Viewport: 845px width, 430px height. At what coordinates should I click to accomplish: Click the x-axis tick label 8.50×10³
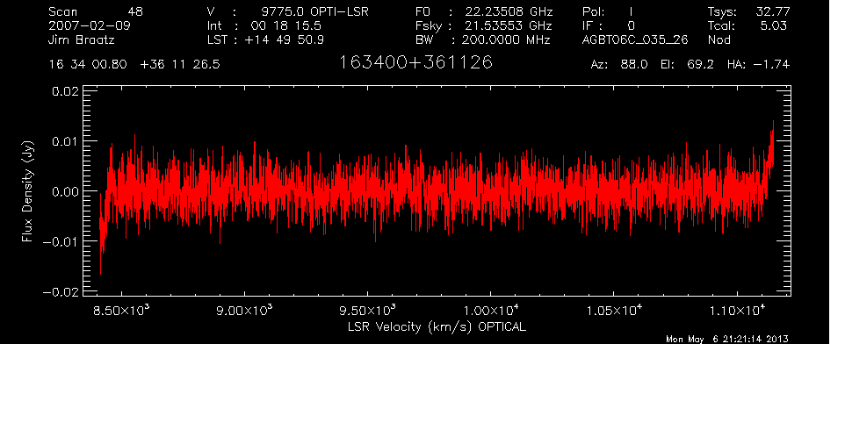tap(121, 311)
